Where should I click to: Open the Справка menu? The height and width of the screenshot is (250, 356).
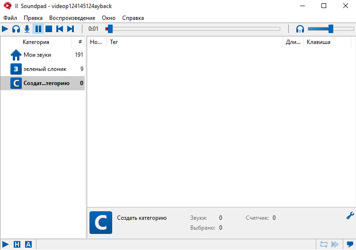pos(133,18)
